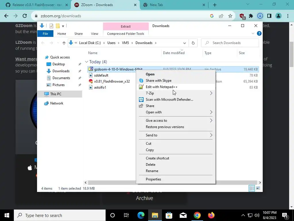Click the Chrome address bar URL

61,16
